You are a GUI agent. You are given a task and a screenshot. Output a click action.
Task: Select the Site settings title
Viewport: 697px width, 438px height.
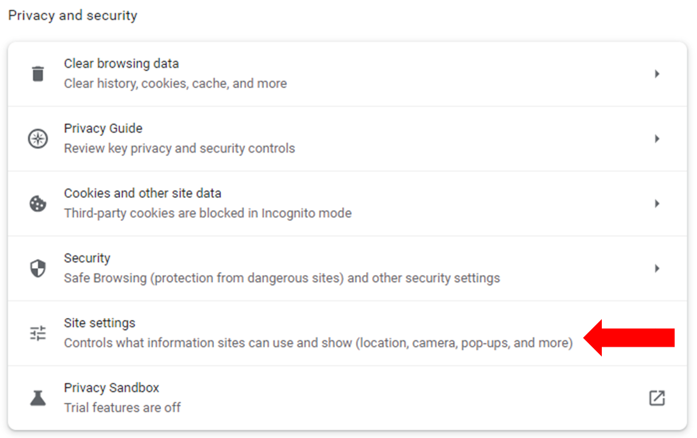pos(100,323)
